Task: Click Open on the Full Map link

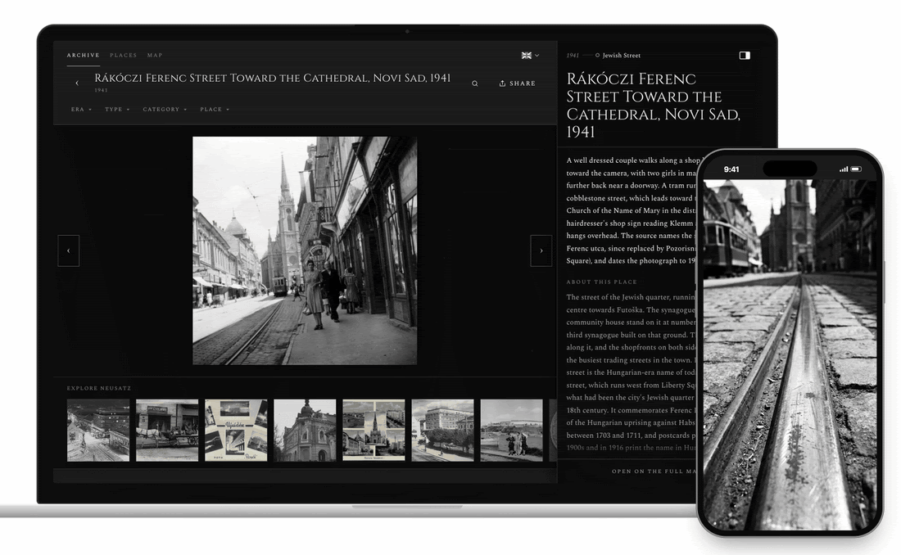Action: coord(654,472)
